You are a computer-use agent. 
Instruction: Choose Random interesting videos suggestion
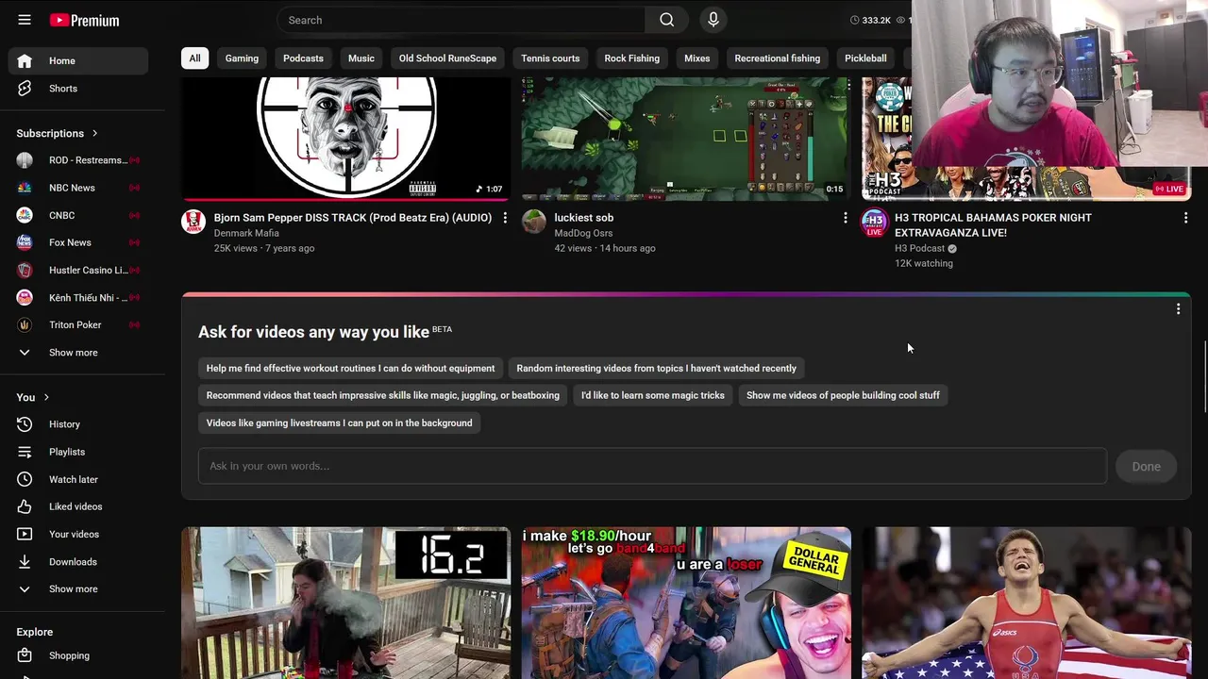pos(657,369)
